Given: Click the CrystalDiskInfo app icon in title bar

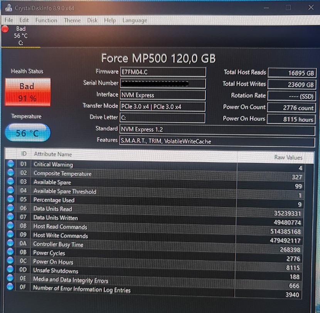Looking at the screenshot, I should pos(8,8).
